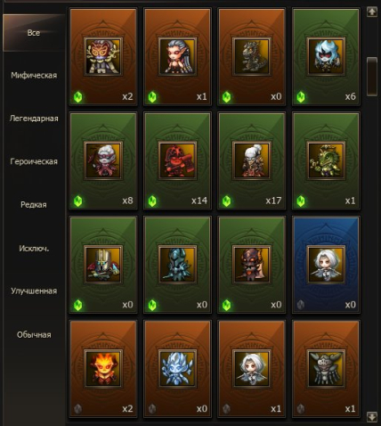The width and height of the screenshot is (381, 426).
Task: Filter by Героическая rarity
Action: pyautogui.click(x=34, y=161)
